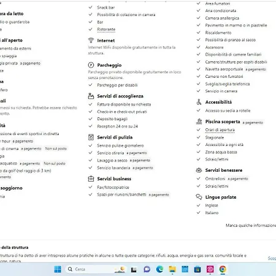Open Google Chrome from the taskbar
Viewport: 276px width, 276px height.
pyautogui.click(x=223, y=269)
